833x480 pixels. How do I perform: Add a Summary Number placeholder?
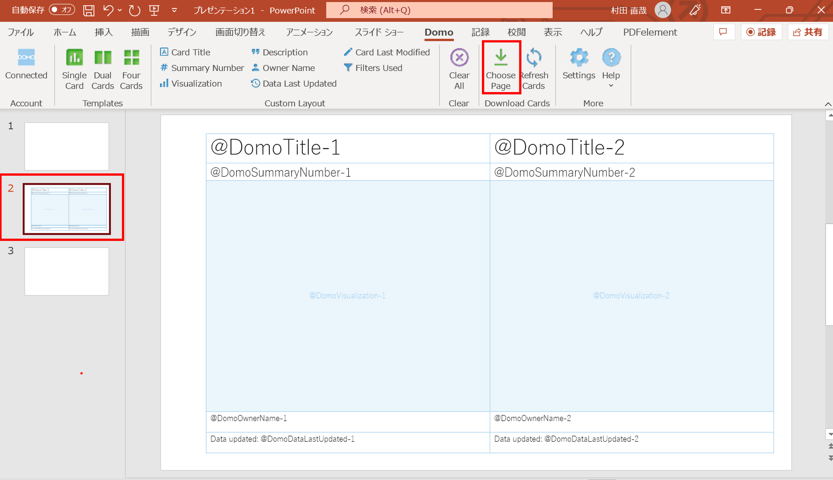tap(202, 68)
